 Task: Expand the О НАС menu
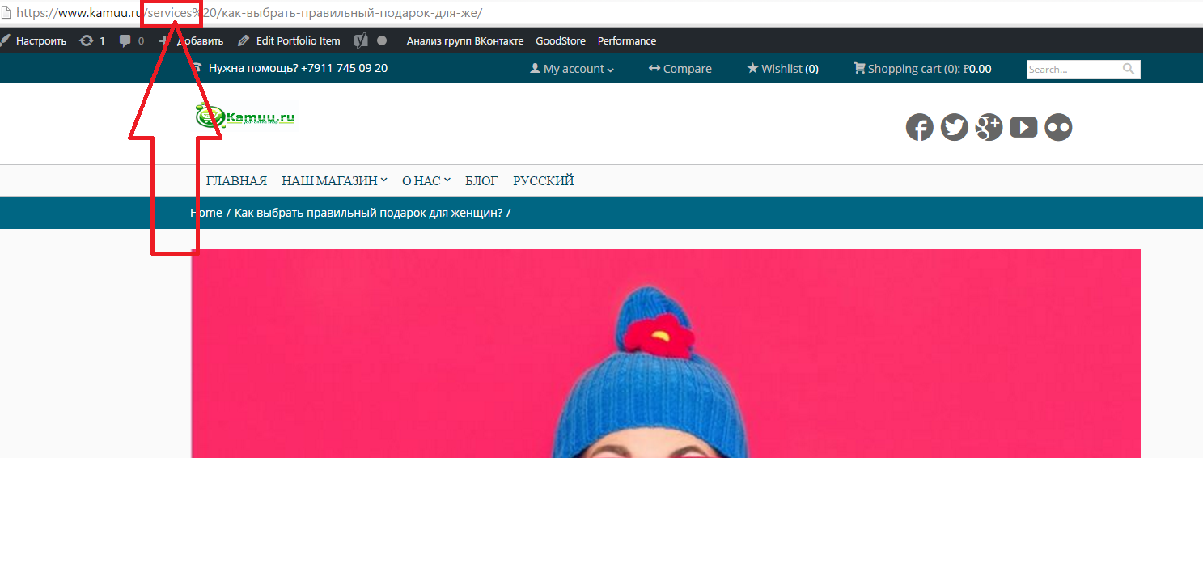[426, 181]
